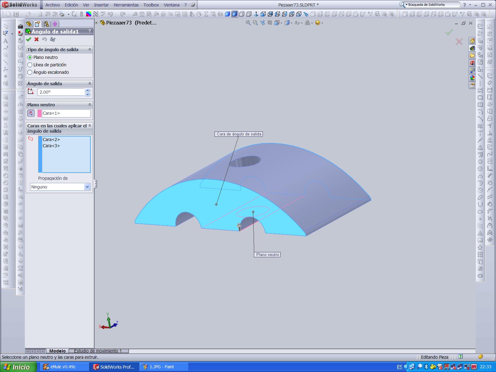Click the Cara de ángulo de salida callout
The height and width of the screenshot is (372, 496).
(239, 134)
